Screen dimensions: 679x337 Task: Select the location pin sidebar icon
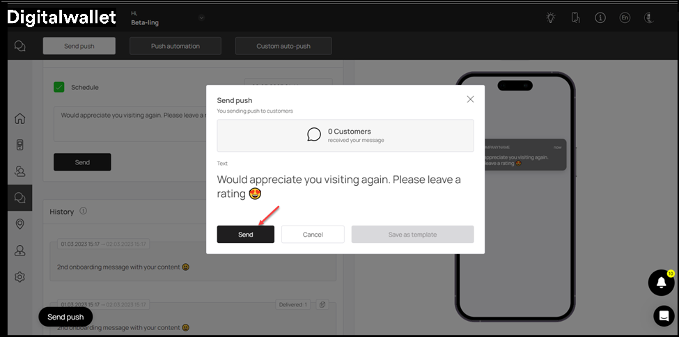19,224
